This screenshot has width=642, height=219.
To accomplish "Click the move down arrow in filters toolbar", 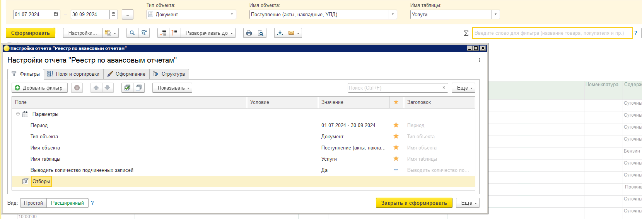I will [108, 88].
